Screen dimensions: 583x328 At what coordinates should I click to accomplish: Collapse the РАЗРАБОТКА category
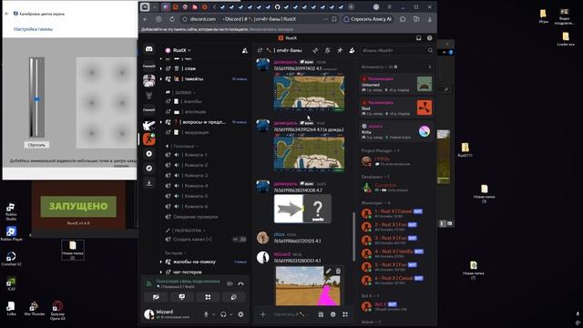186,231
